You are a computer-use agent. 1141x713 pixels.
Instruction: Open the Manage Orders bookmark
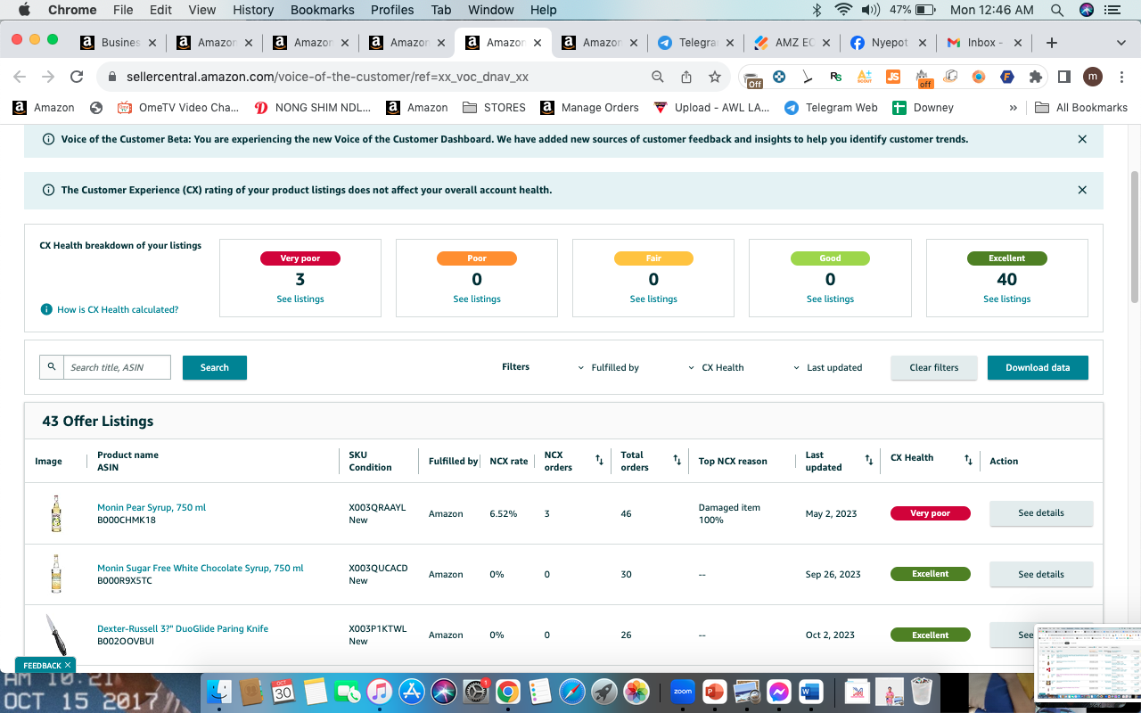tap(589, 108)
